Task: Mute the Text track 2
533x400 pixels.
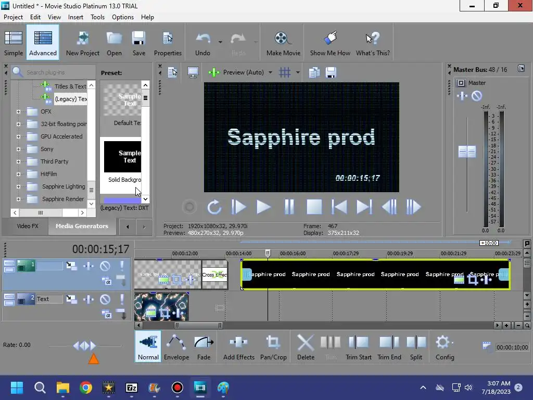Action: [x=105, y=299]
